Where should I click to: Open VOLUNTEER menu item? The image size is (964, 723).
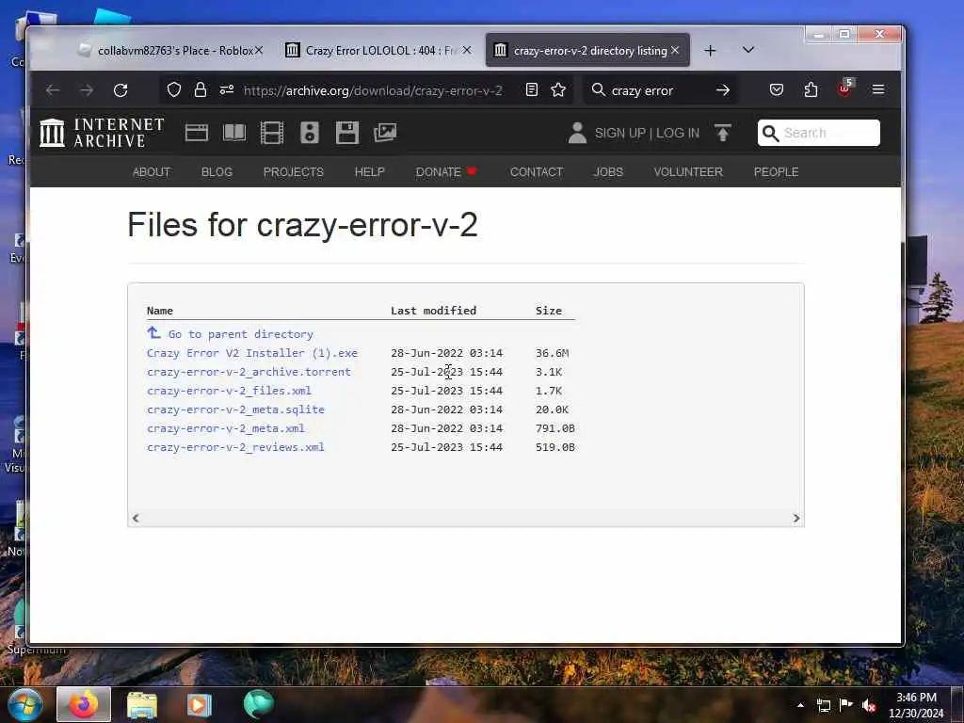click(x=688, y=172)
